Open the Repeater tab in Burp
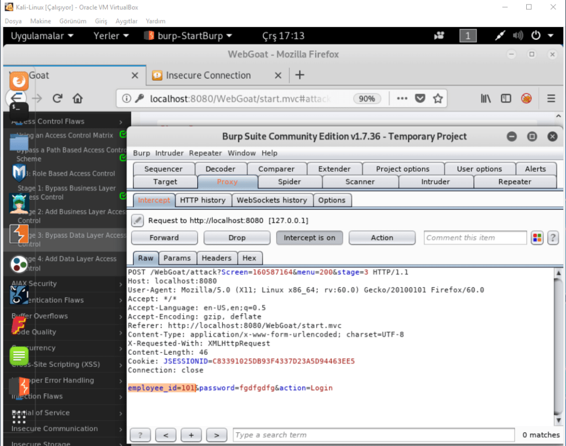Screen dimensions: 566x446 (515, 181)
